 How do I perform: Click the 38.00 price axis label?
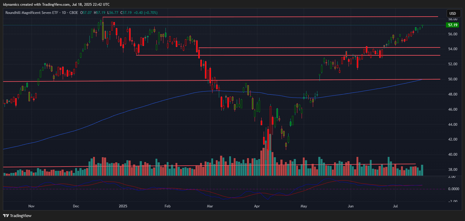(453, 170)
